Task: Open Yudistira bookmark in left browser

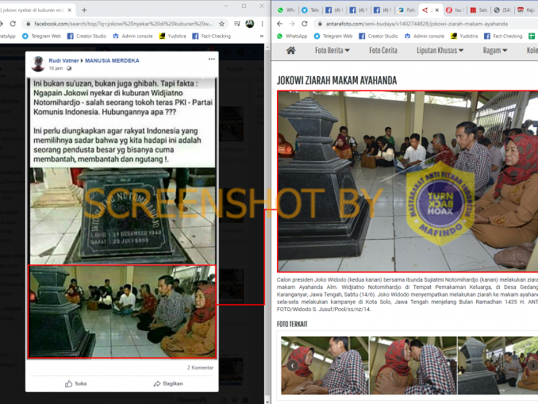Action: pos(172,36)
